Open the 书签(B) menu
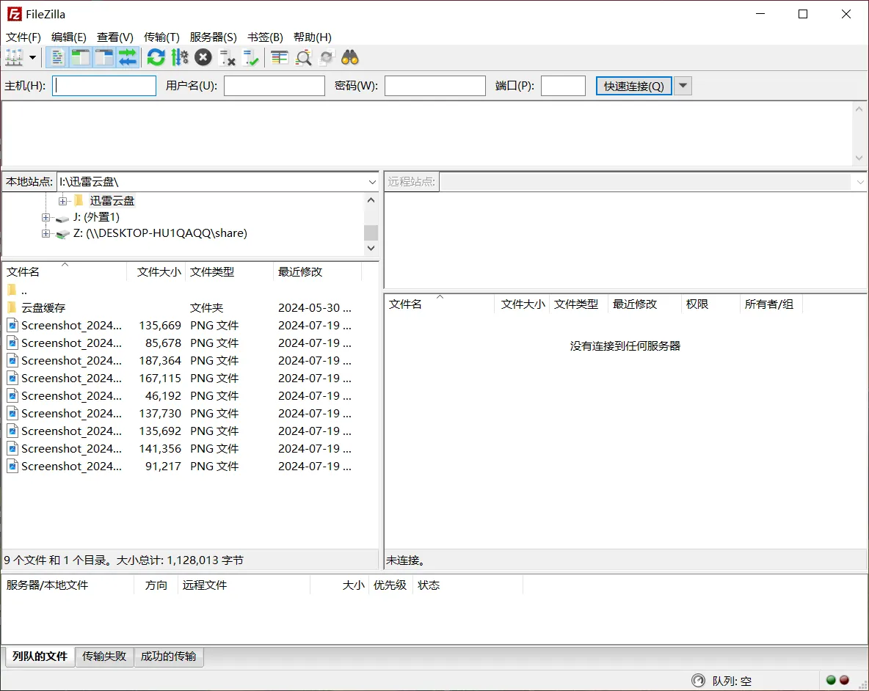 coord(265,37)
